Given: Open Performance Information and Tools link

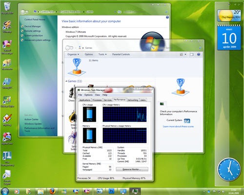Looking at the screenshot, I should (39, 130).
